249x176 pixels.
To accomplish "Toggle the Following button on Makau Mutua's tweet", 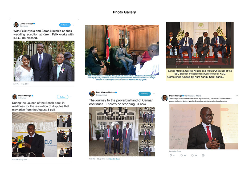I will pos(145,94).
